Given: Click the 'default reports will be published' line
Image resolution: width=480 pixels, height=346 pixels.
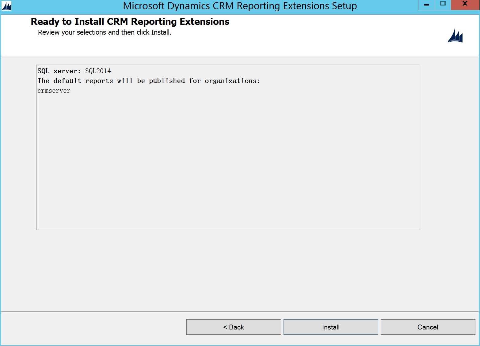Looking at the screenshot, I should pyautogui.click(x=149, y=81).
